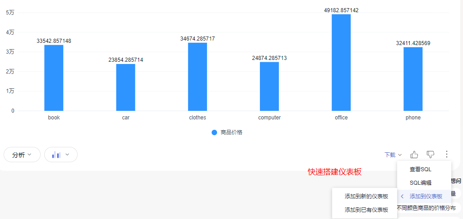
Task: Click the book bar in chart
Action: [54, 78]
